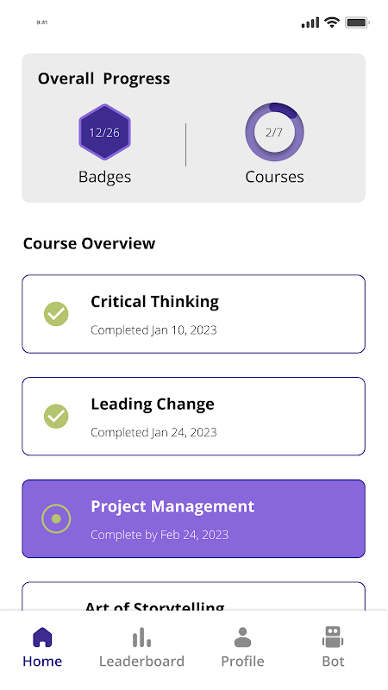
Task: Open the Art of Storytelling card
Action: point(193,596)
